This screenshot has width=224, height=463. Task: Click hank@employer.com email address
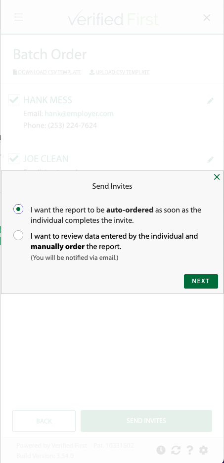pyautogui.click(x=79, y=114)
